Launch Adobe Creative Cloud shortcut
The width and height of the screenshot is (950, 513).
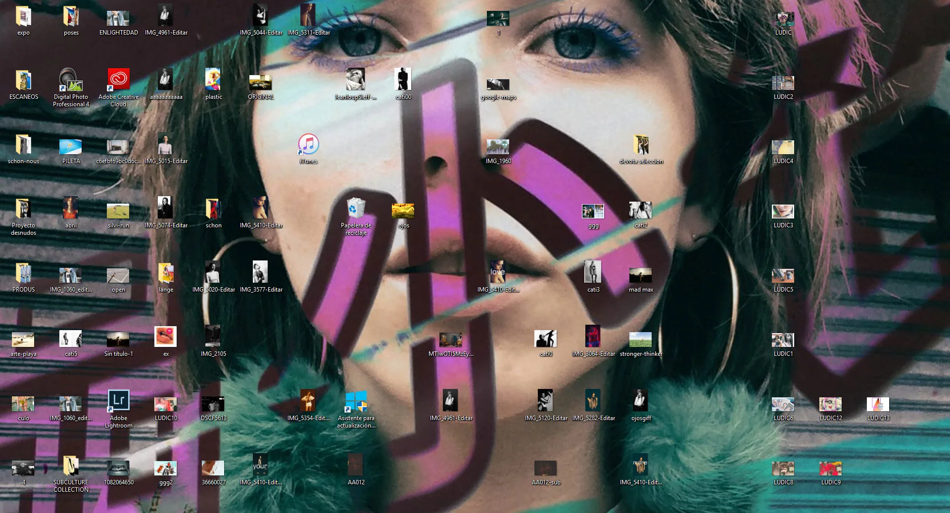(118, 79)
